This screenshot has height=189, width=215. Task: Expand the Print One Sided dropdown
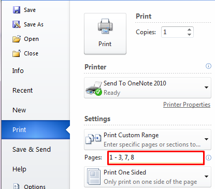(x=148, y=177)
